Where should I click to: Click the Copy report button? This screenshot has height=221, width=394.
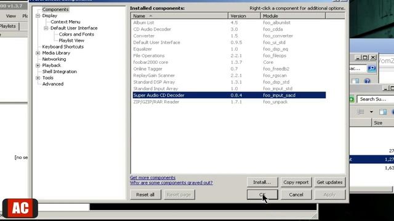coord(296,182)
